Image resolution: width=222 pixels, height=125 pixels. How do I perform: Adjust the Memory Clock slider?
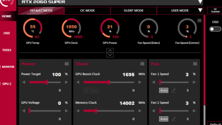[109, 111]
